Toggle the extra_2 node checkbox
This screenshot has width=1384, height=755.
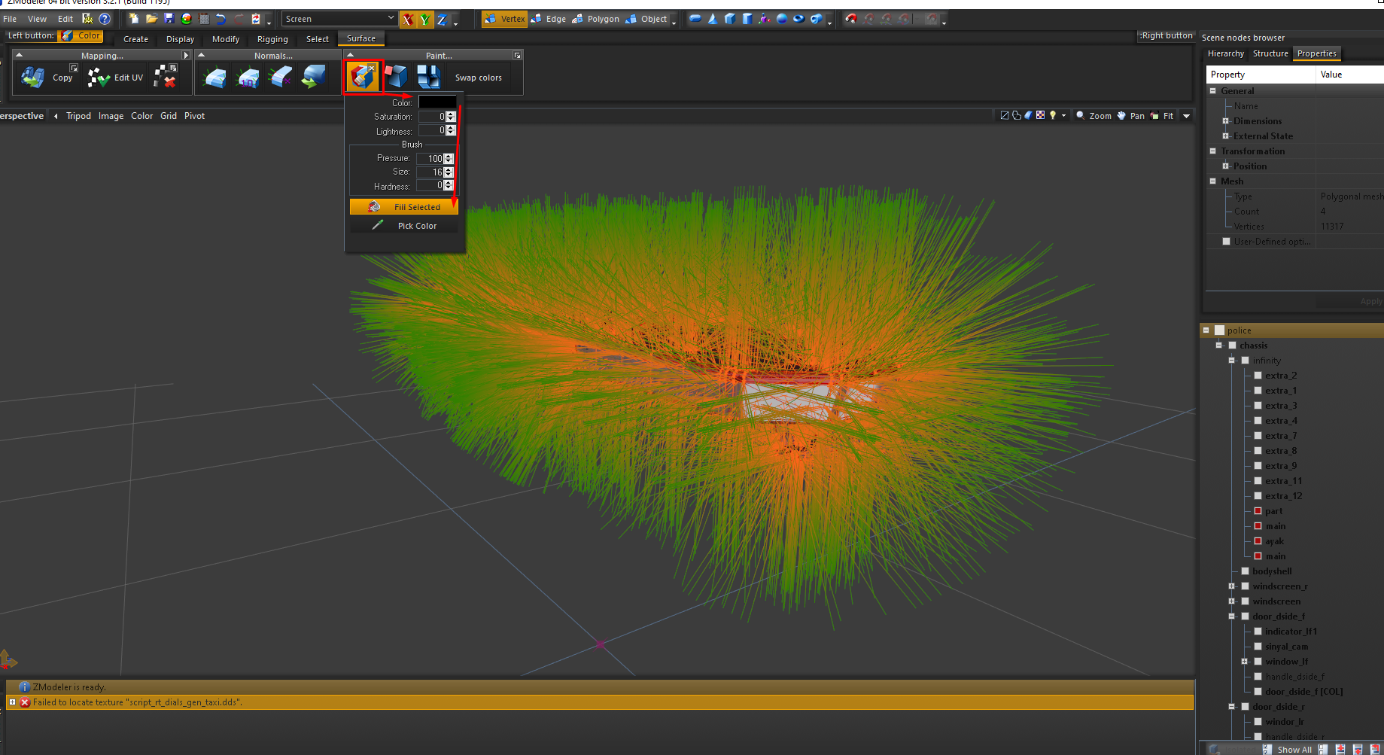[1258, 376]
